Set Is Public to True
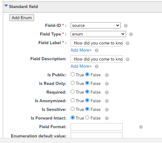The image size is (162, 143). pos(72,74)
